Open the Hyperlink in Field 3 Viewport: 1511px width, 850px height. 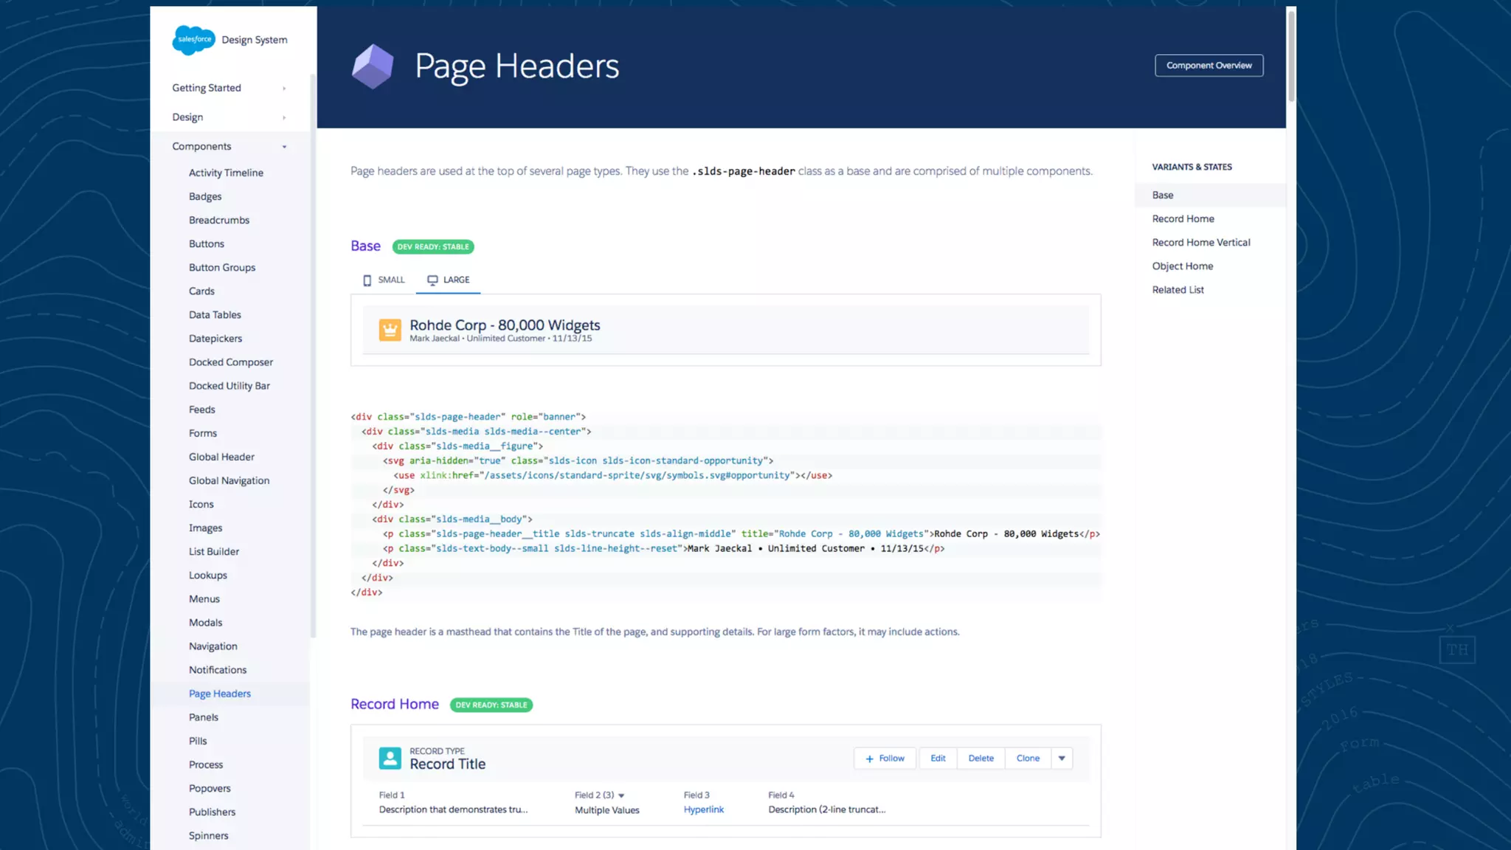(703, 809)
